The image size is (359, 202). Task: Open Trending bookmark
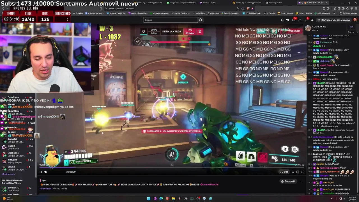click(x=78, y=13)
